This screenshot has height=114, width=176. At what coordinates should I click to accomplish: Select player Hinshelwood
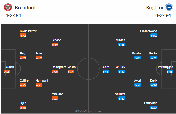click(149, 31)
